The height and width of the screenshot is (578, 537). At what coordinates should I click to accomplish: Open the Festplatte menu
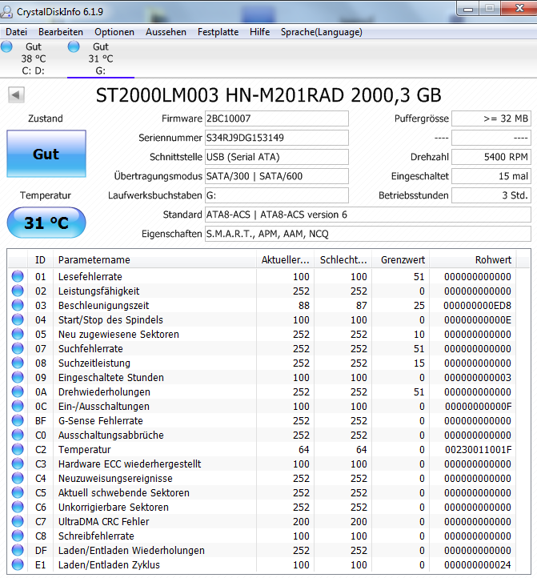218,32
